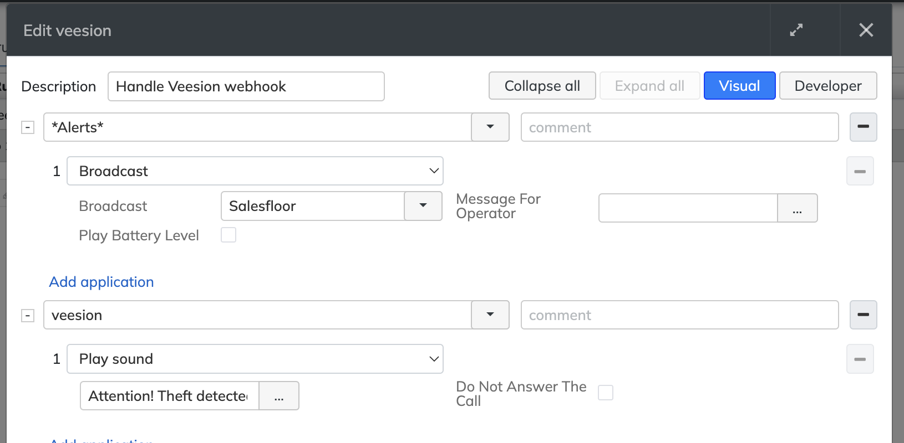
Task: Remove the *Alerts* extension row with minus
Action: coord(863,127)
